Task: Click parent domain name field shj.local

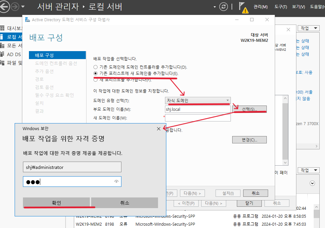Action: [198, 109]
